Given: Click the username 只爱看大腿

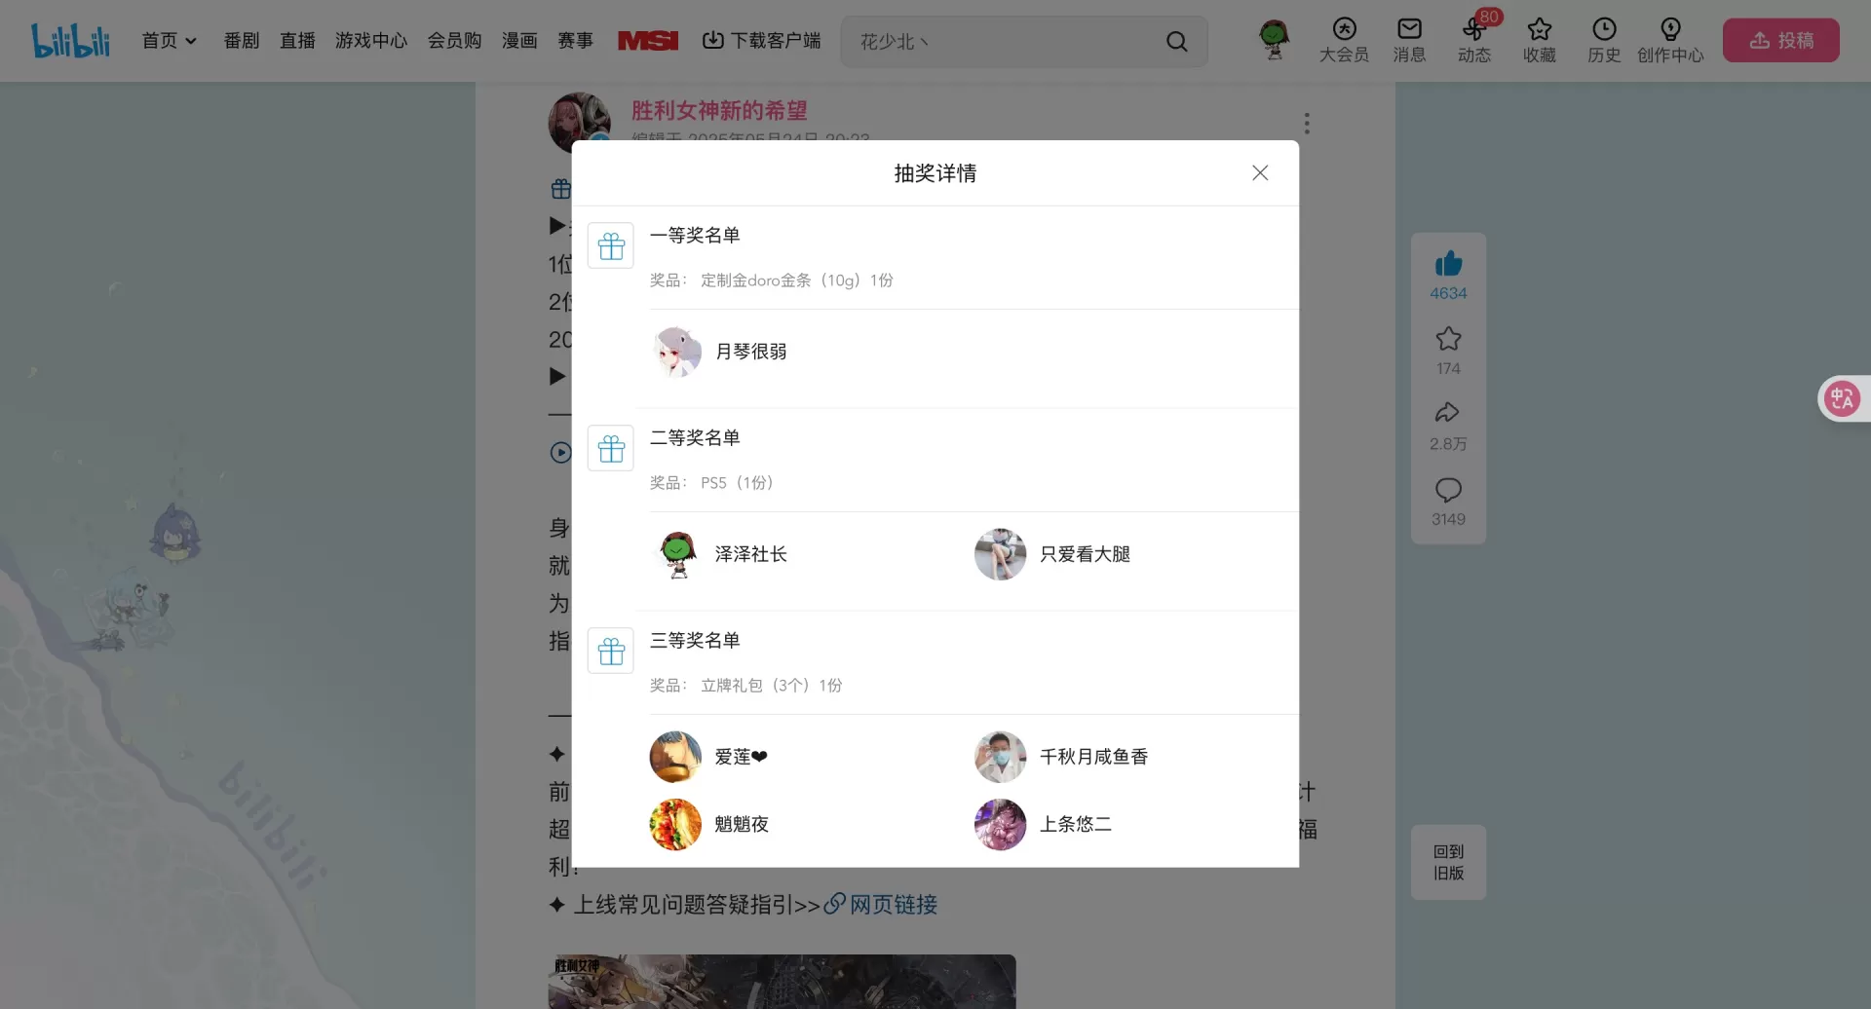Looking at the screenshot, I should point(1085,554).
